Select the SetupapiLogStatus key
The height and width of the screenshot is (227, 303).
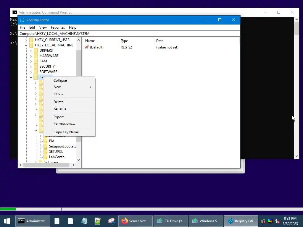(62, 146)
